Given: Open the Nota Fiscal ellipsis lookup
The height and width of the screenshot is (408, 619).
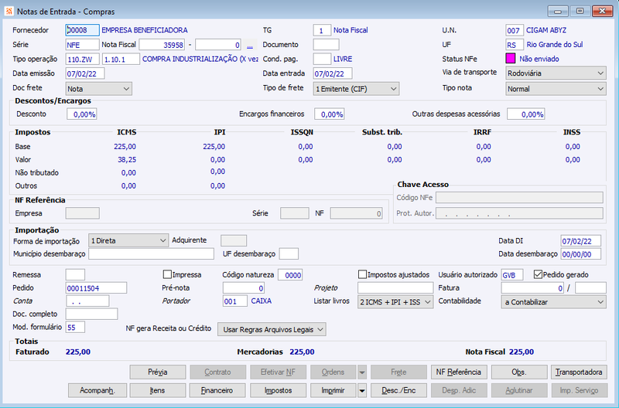Looking at the screenshot, I should click(x=249, y=45).
